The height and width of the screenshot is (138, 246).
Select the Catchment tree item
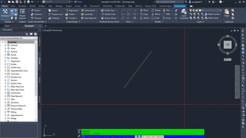15,93
